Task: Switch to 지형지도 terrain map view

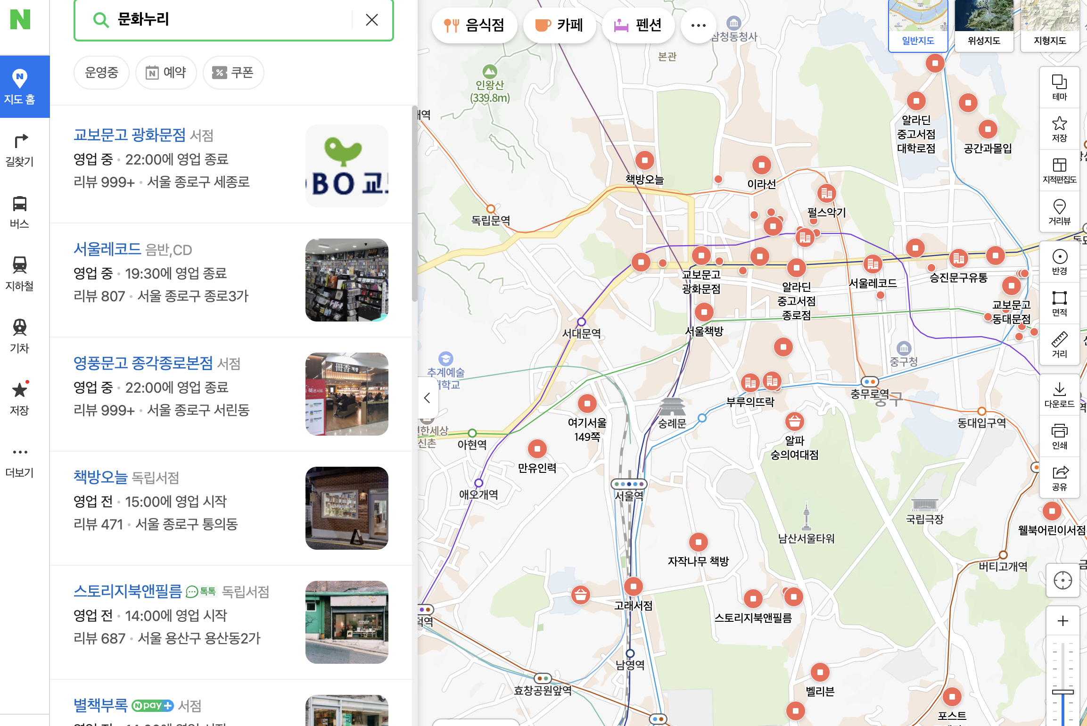Action: 1050,26
